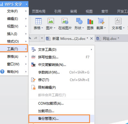The height and width of the screenshot is (124, 128).
Task: Click the 形状 shapes icon
Action: click(79, 21)
